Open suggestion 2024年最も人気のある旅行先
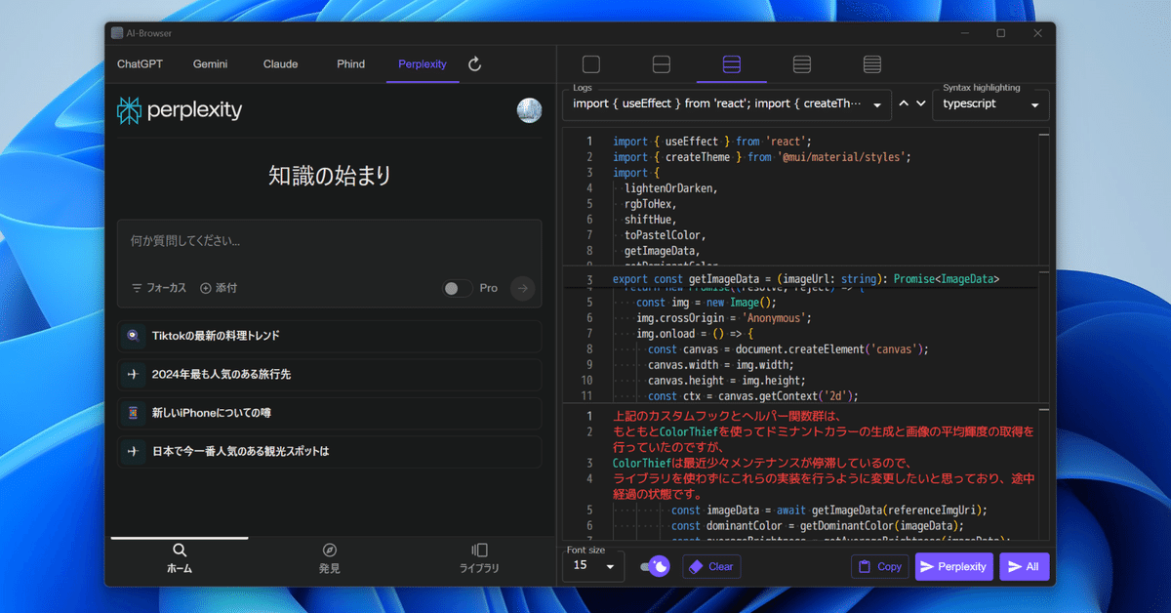This screenshot has width=1171, height=613. coord(330,374)
